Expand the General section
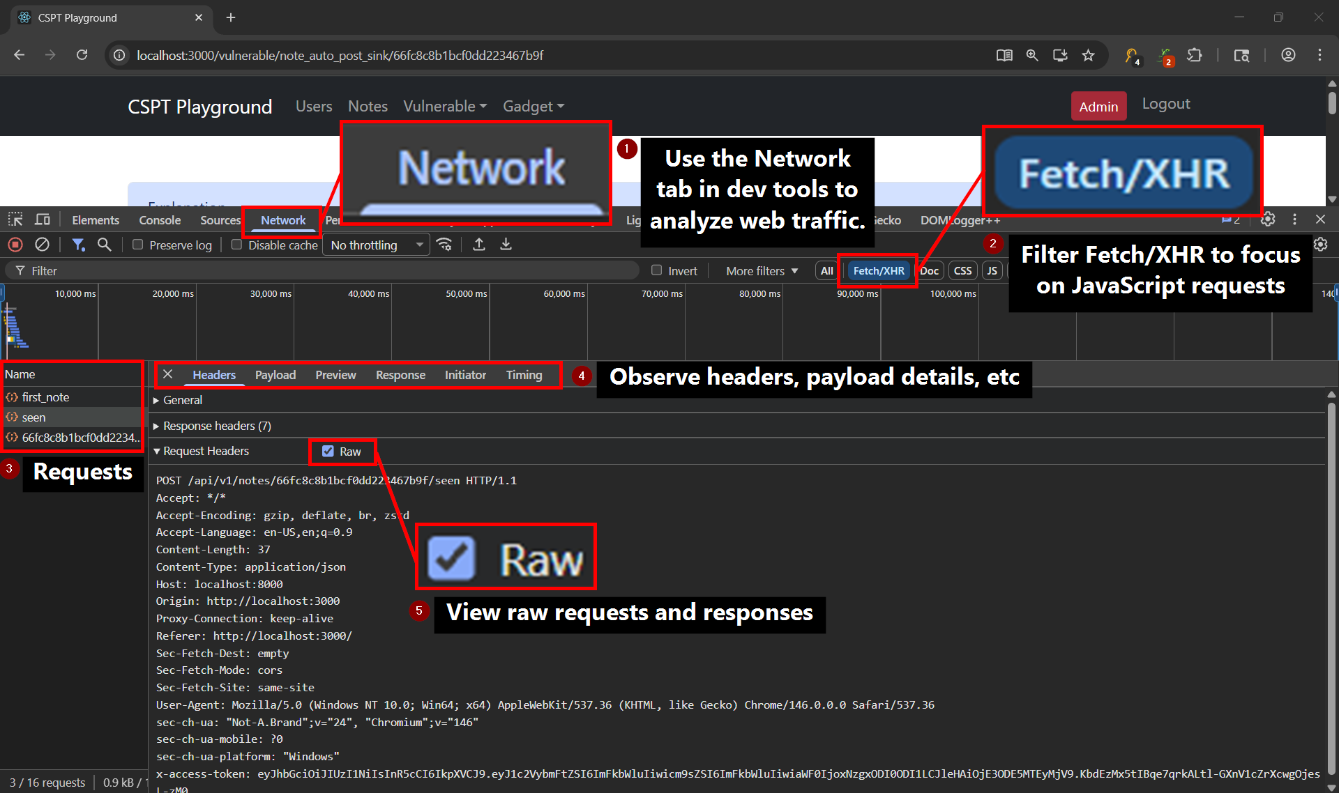This screenshot has height=793, width=1339. point(178,400)
